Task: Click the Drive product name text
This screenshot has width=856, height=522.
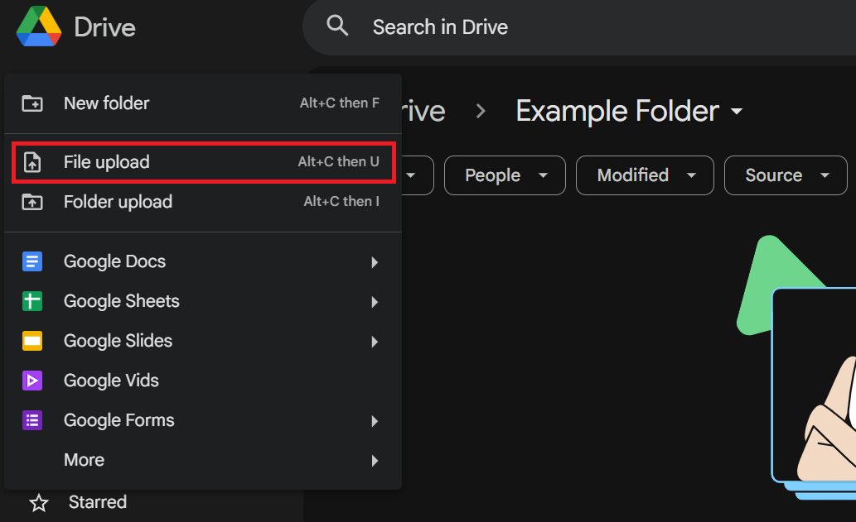Action: tap(104, 27)
